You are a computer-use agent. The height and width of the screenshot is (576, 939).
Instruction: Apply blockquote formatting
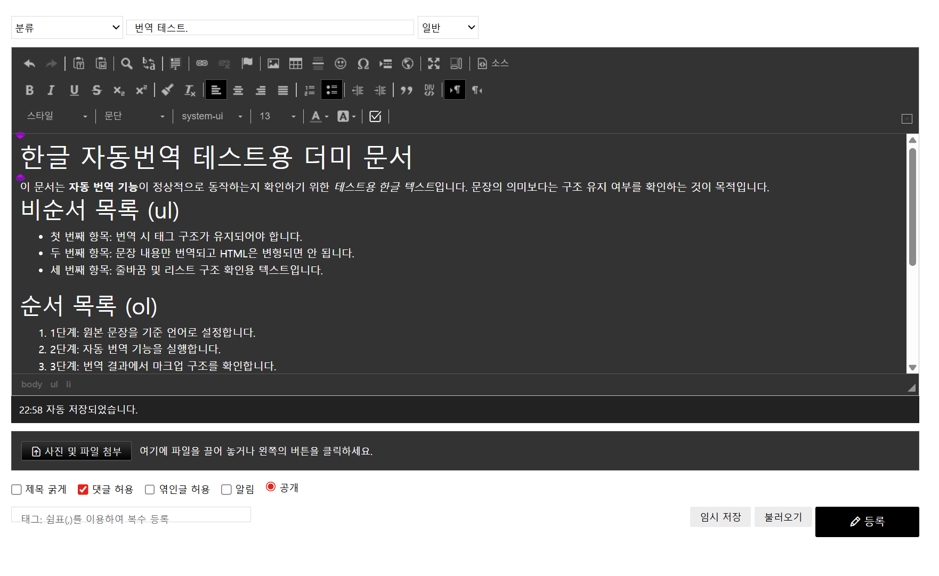coord(407,91)
